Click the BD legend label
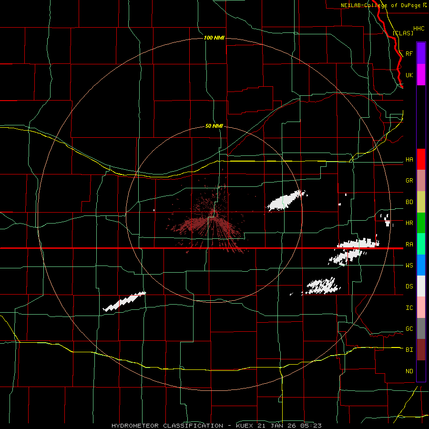Image resolution: width=429 pixels, height=429 pixels. point(409,202)
